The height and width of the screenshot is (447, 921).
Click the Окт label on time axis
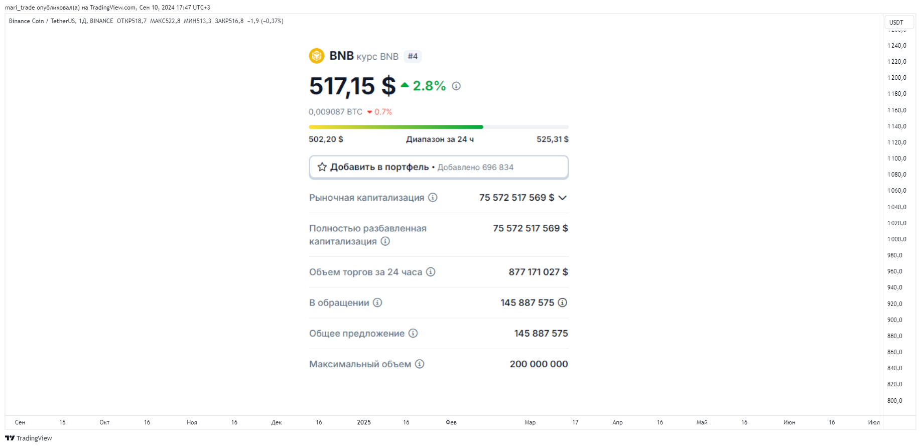(104, 422)
